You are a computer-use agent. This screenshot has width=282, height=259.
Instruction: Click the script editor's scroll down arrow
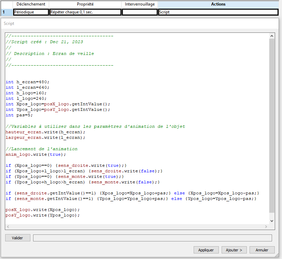point(272,221)
